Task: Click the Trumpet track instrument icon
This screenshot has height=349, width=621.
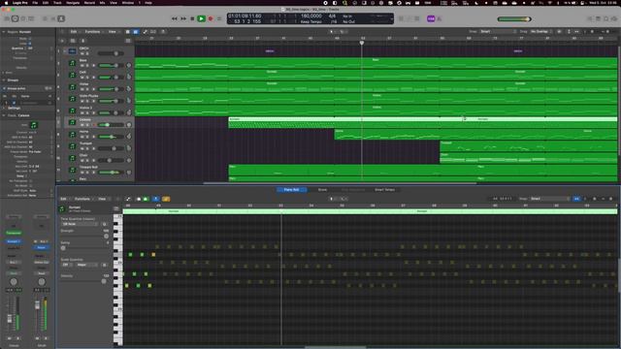Action: click(72, 146)
